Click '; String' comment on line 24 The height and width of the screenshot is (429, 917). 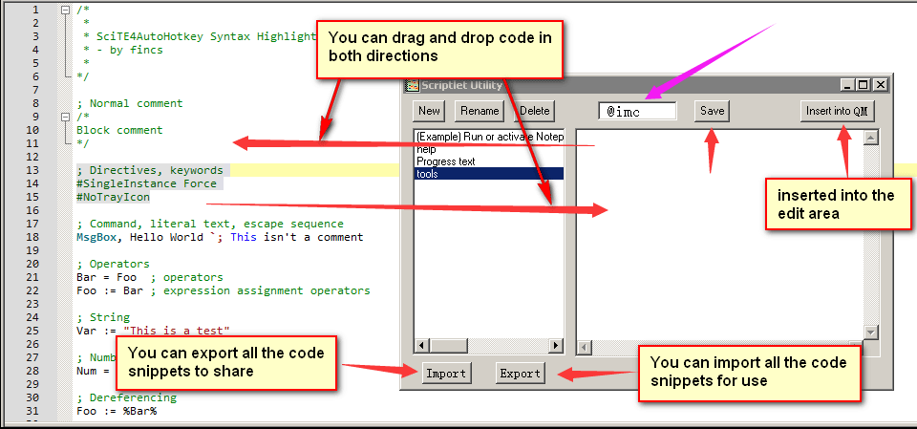tap(103, 317)
